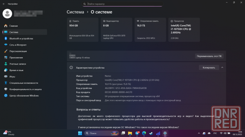Click the Система breadcrumb link
245x137 pixels.
click(x=75, y=12)
